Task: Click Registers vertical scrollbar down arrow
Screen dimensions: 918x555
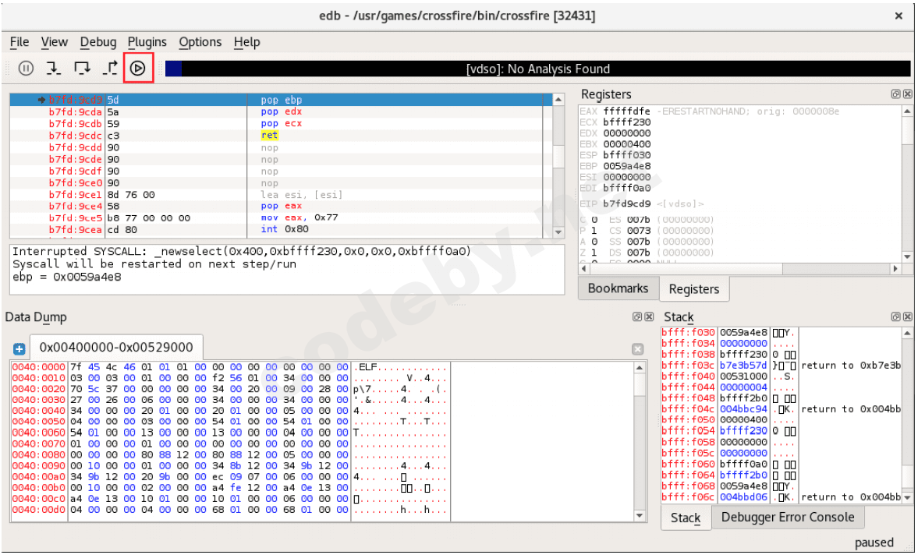Action: click(907, 256)
